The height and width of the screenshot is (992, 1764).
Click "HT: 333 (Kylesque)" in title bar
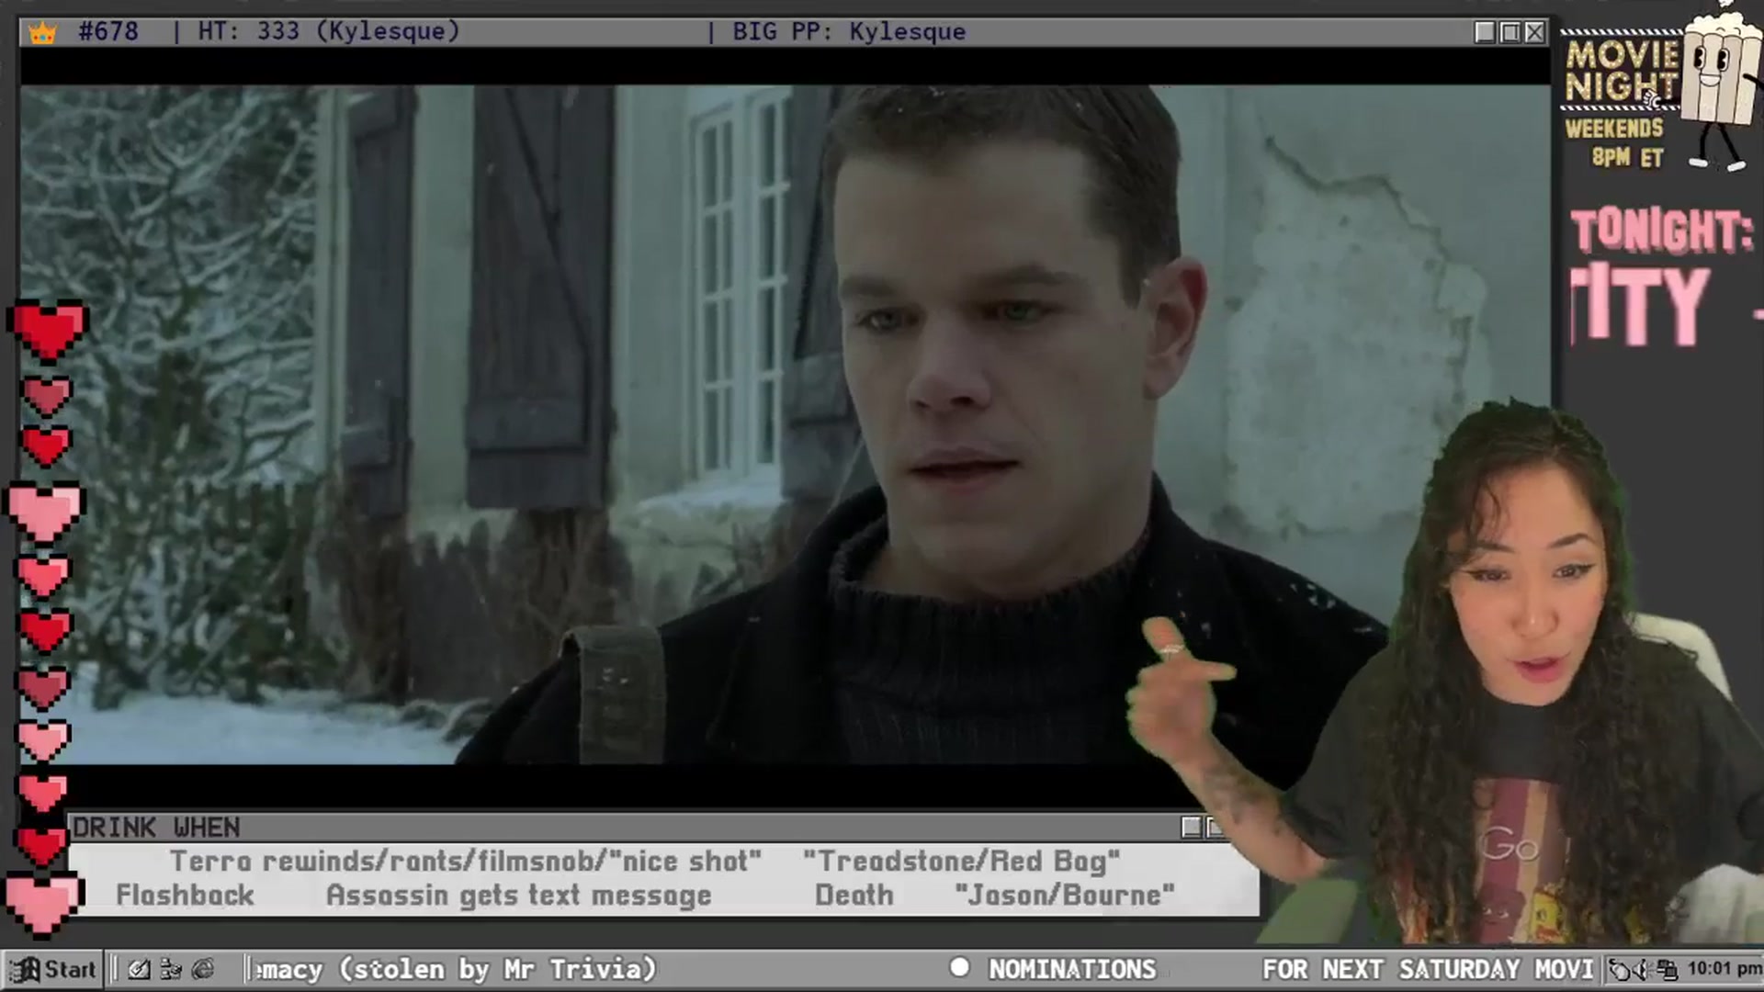click(x=329, y=31)
